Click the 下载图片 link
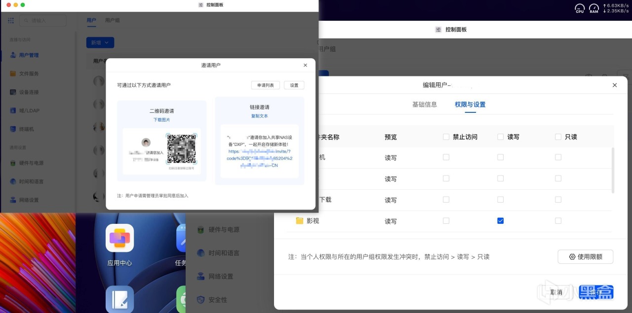 pos(162,120)
